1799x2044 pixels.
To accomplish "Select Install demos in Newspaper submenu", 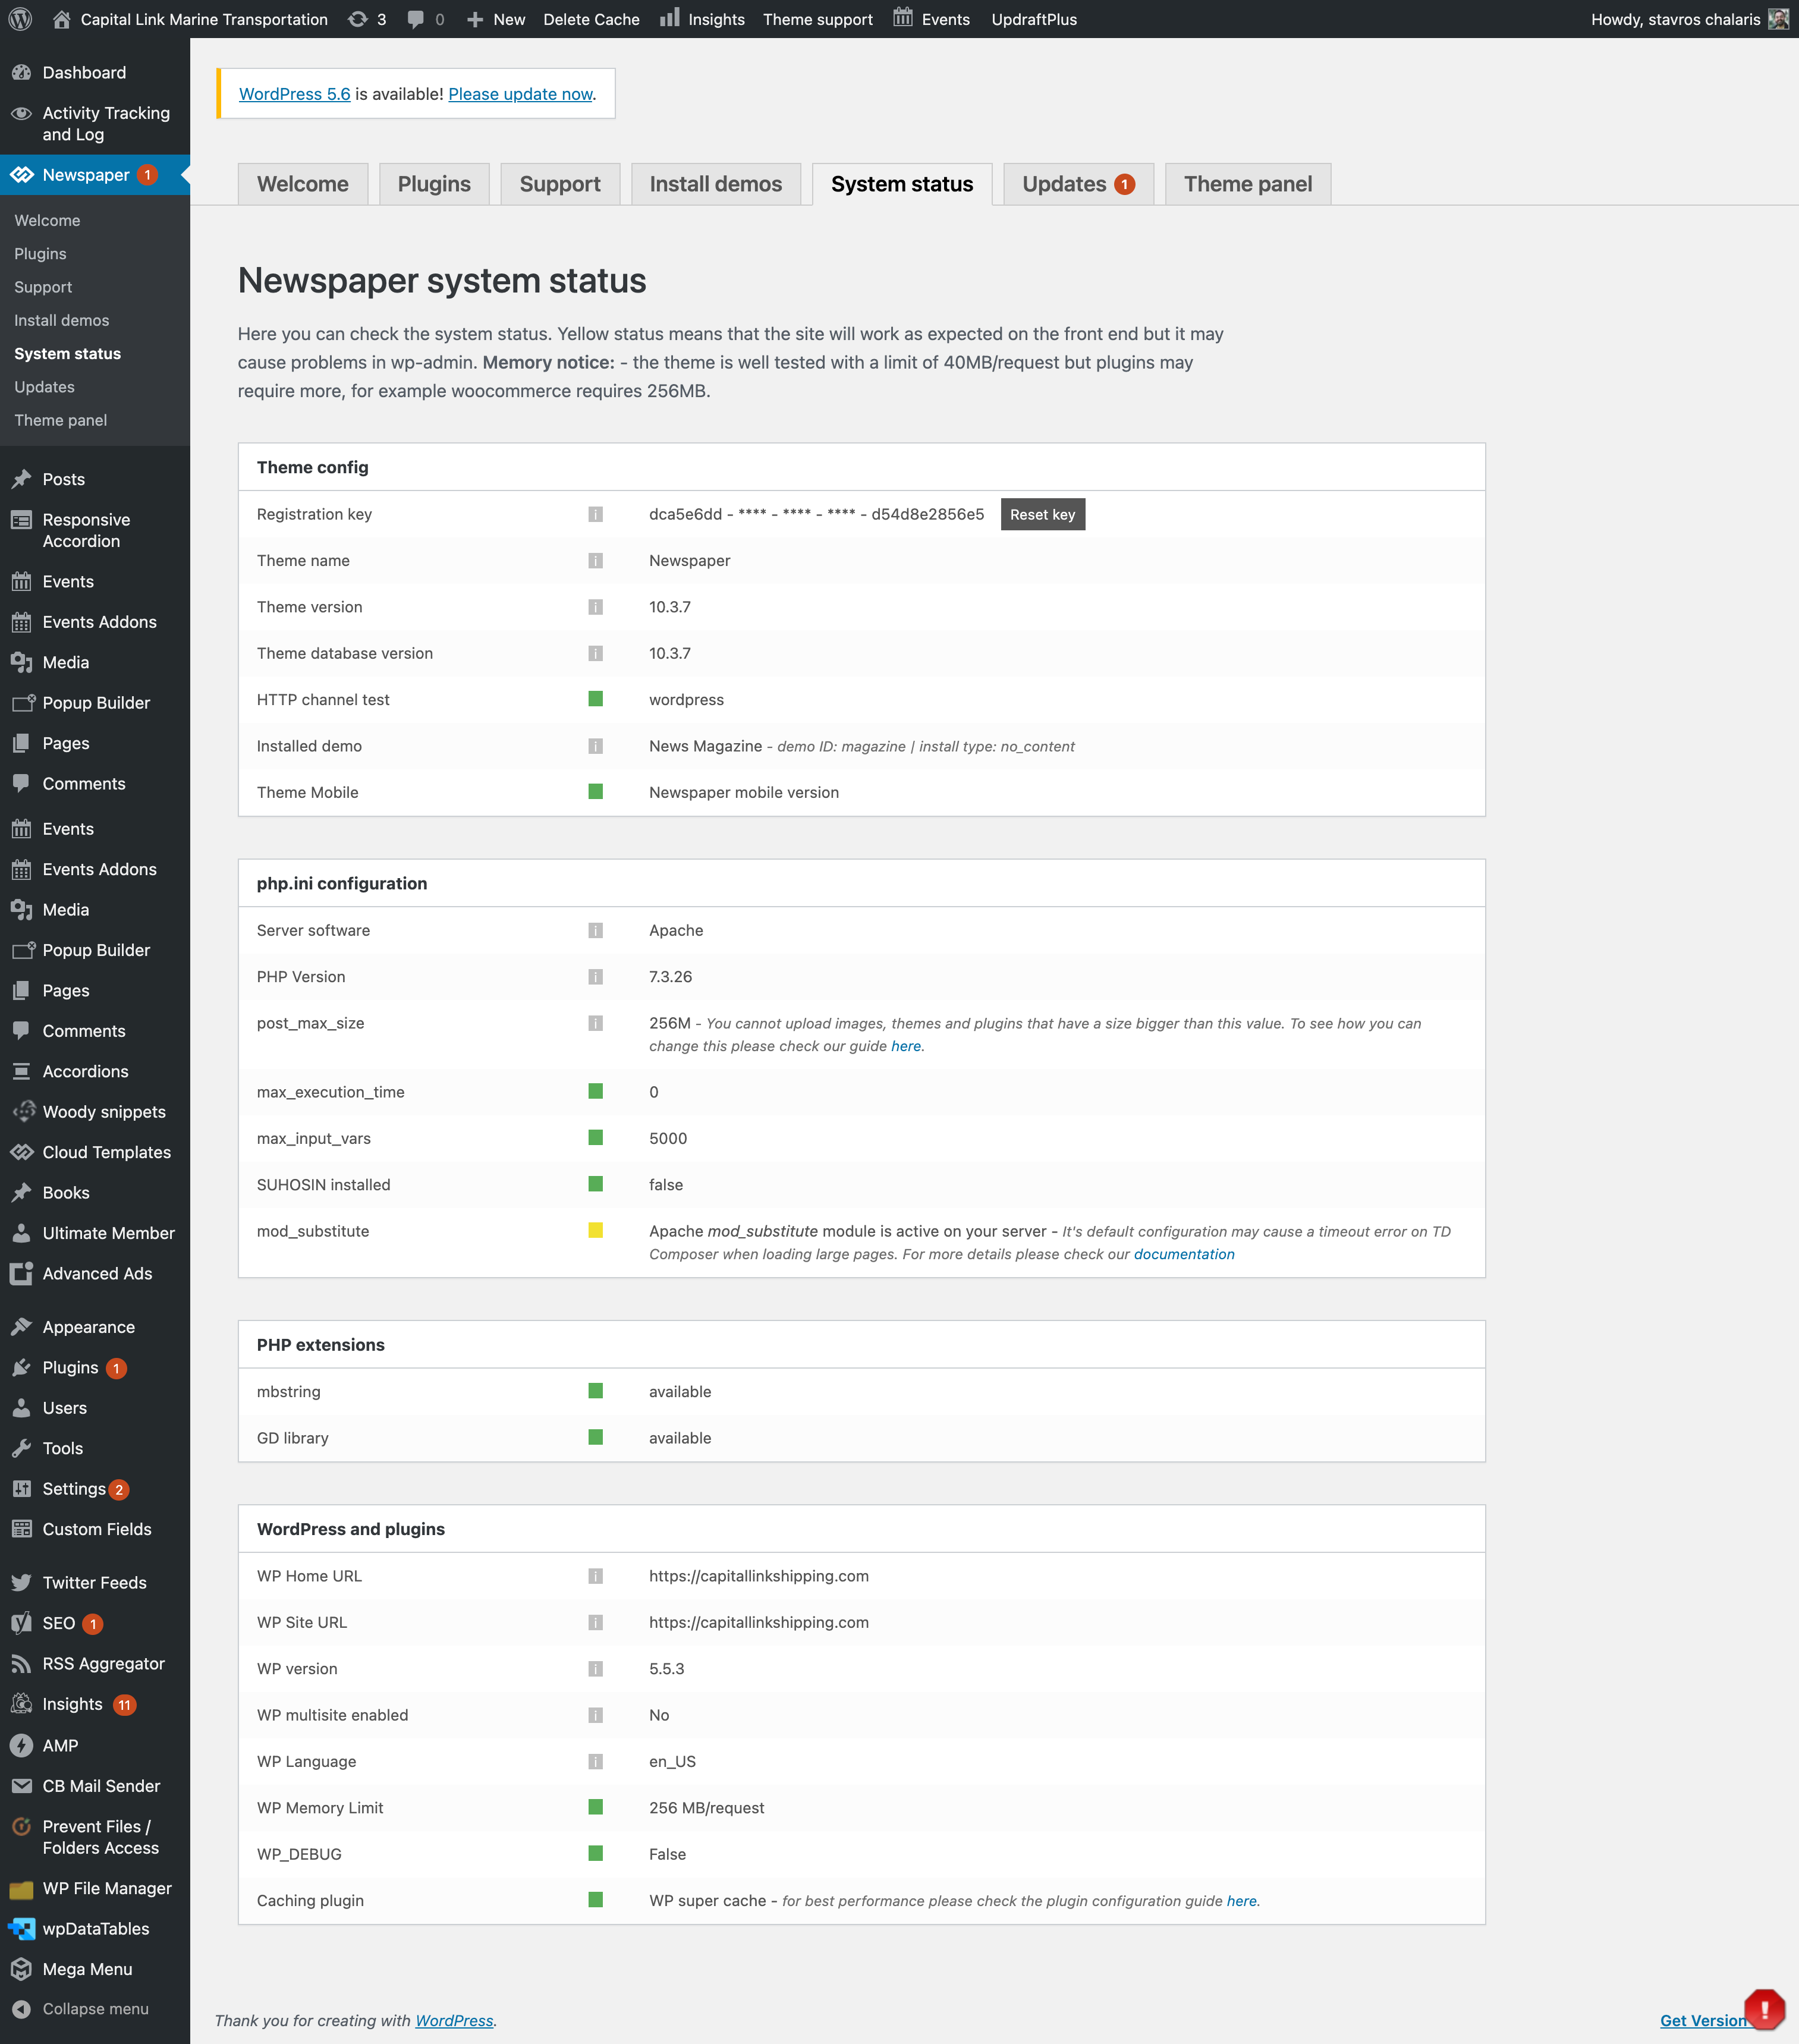I will (62, 320).
